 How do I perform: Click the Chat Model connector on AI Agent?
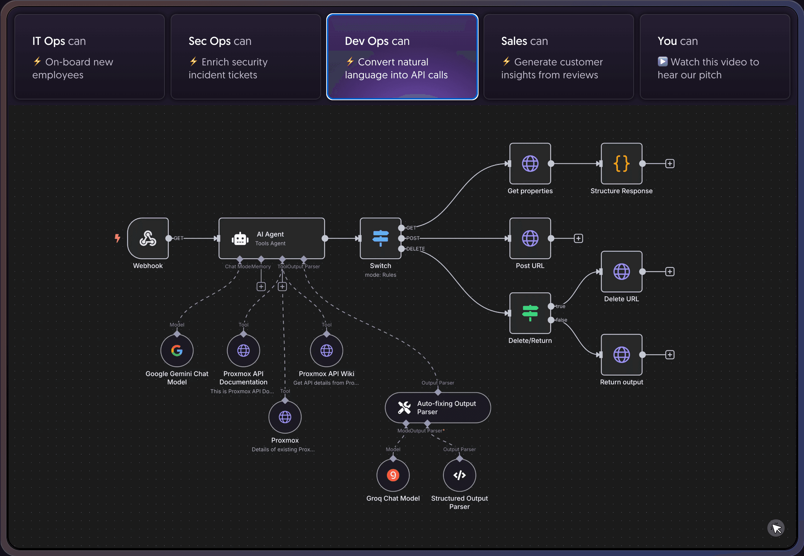240,259
